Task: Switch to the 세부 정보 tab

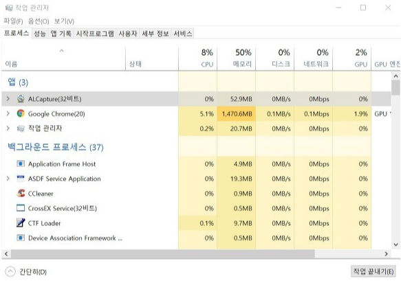Action: [x=155, y=34]
